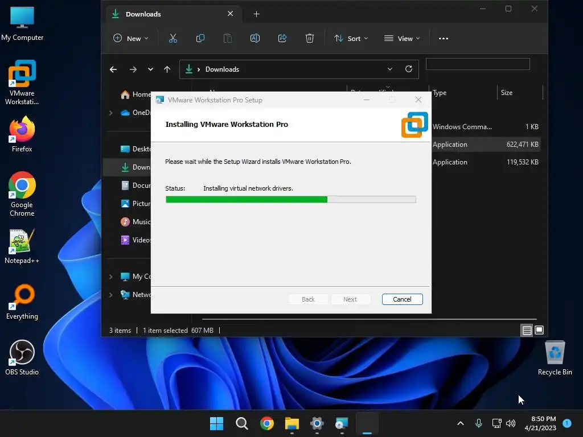The height and width of the screenshot is (437, 583).
Task: Go forward with the right arrow in Explorer
Action: [133, 69]
